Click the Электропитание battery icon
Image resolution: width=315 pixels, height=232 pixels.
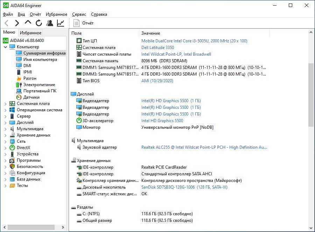tap(19, 85)
